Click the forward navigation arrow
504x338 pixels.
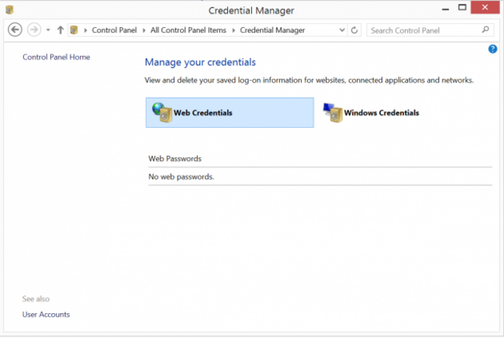(x=34, y=30)
